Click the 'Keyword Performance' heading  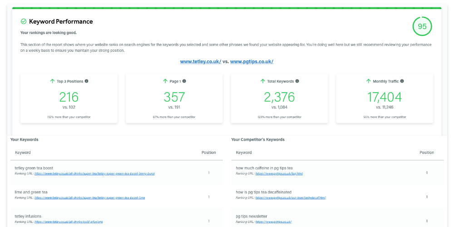point(61,21)
